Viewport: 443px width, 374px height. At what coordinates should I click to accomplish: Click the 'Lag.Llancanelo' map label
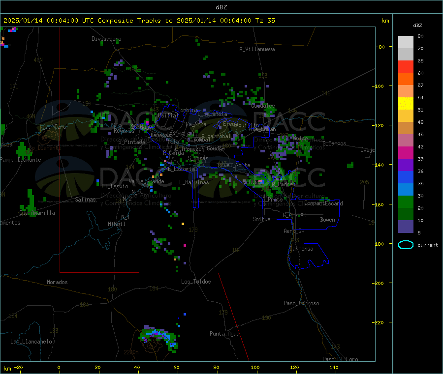(31, 342)
